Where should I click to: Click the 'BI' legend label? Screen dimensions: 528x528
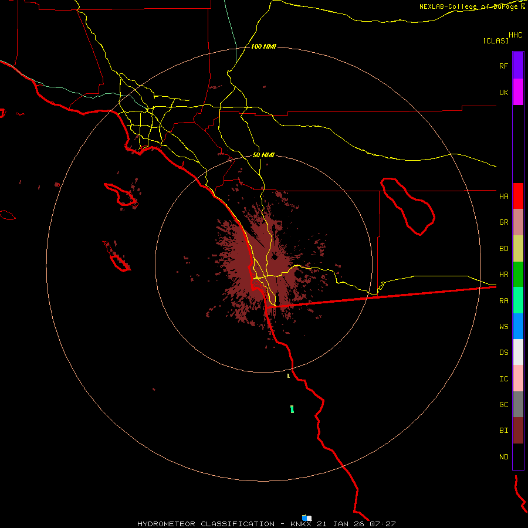(503, 431)
